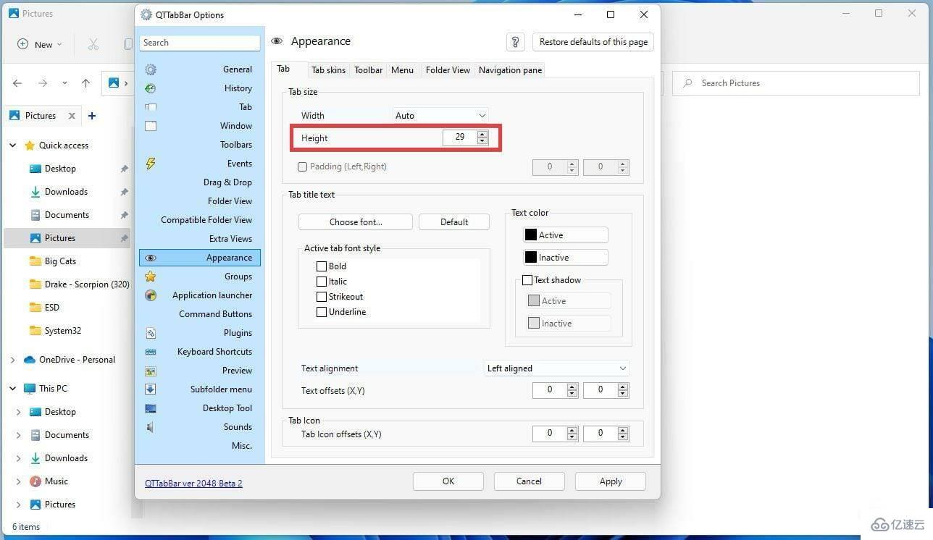Click the options Search field
This screenshot has width=933, height=540.
200,43
